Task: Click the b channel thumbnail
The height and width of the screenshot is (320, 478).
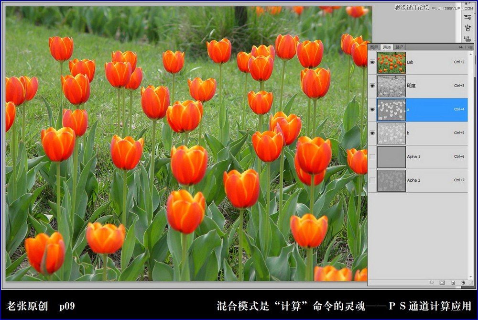Action: pyautogui.click(x=391, y=133)
